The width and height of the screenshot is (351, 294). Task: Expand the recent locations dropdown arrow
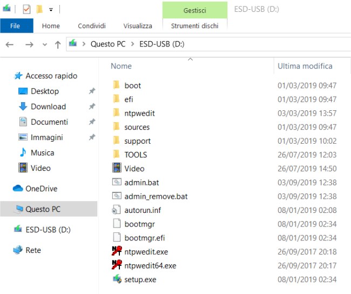44,44
